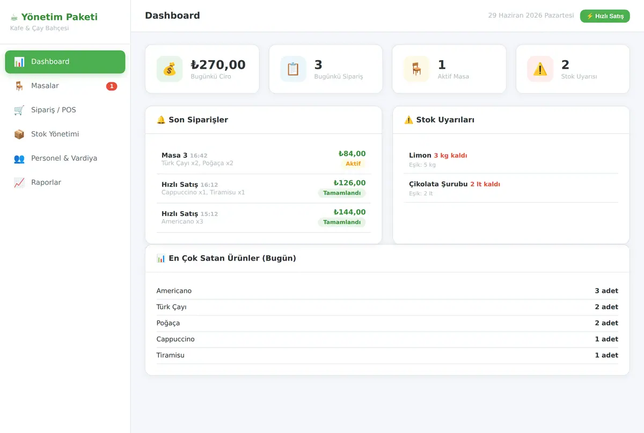The image size is (644, 433).
Task: Click the Personel & Vardiya people icon
Action: click(19, 158)
